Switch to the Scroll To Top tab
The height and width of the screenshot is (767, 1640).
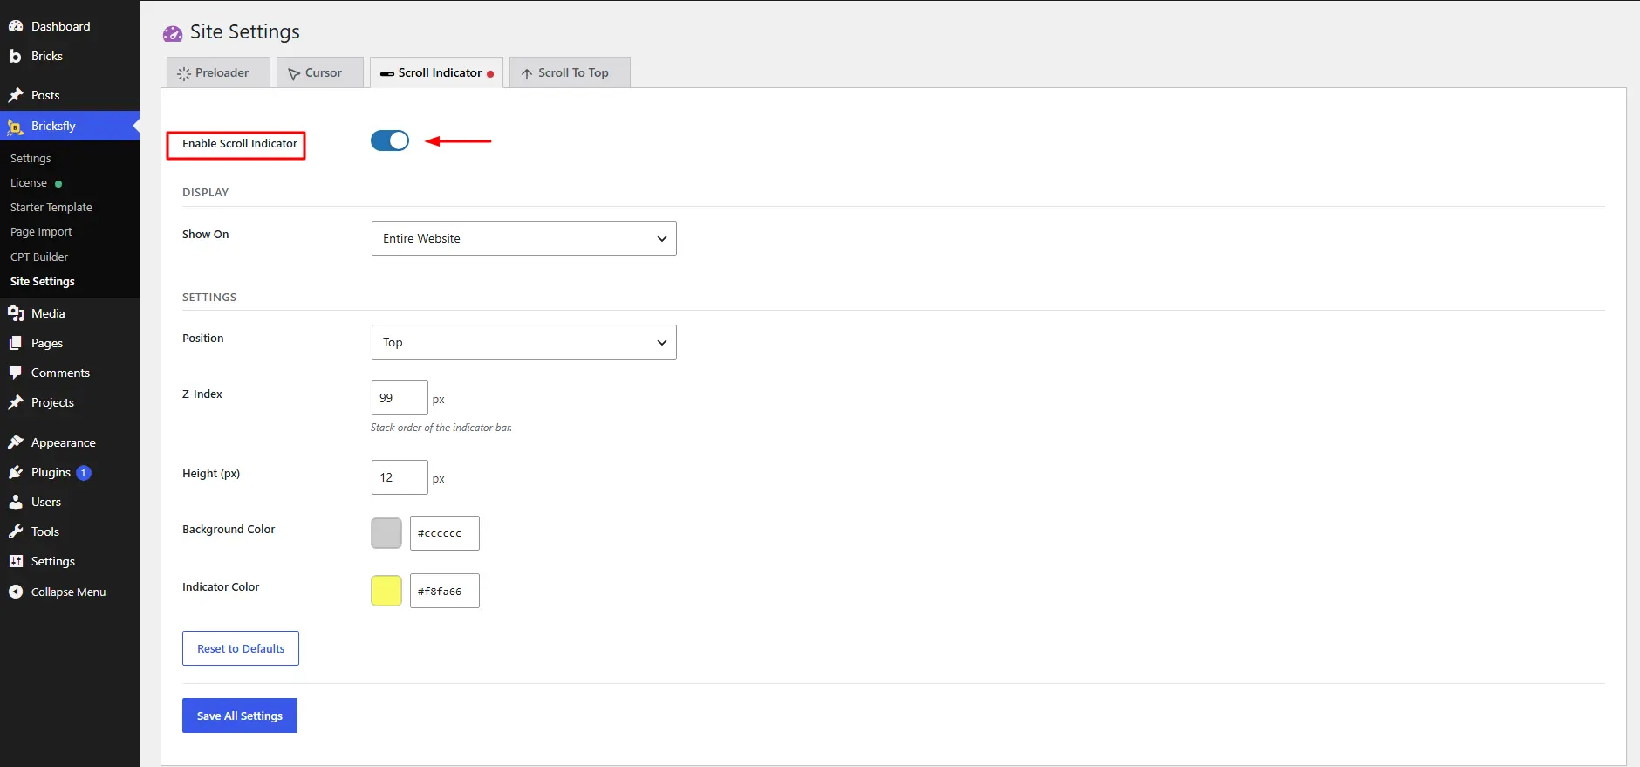coord(570,72)
